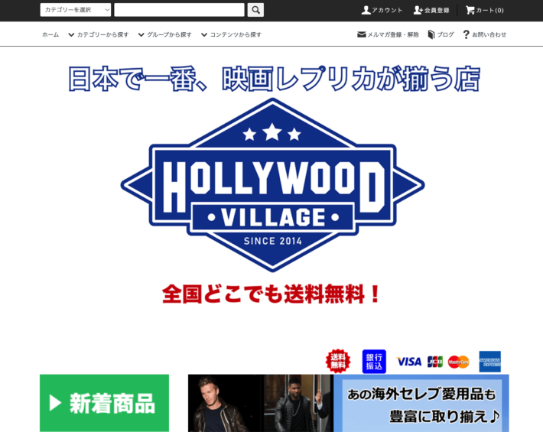Expand コンテンツから探す menu

pos(231,34)
